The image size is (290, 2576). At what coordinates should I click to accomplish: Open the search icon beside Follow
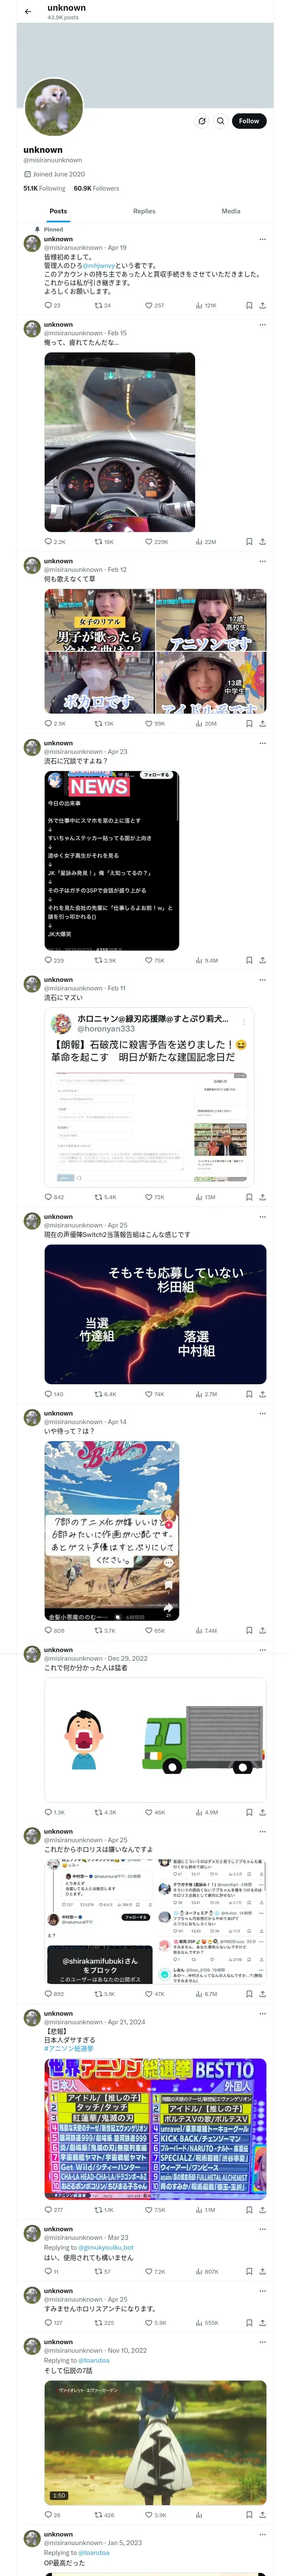pos(221,121)
